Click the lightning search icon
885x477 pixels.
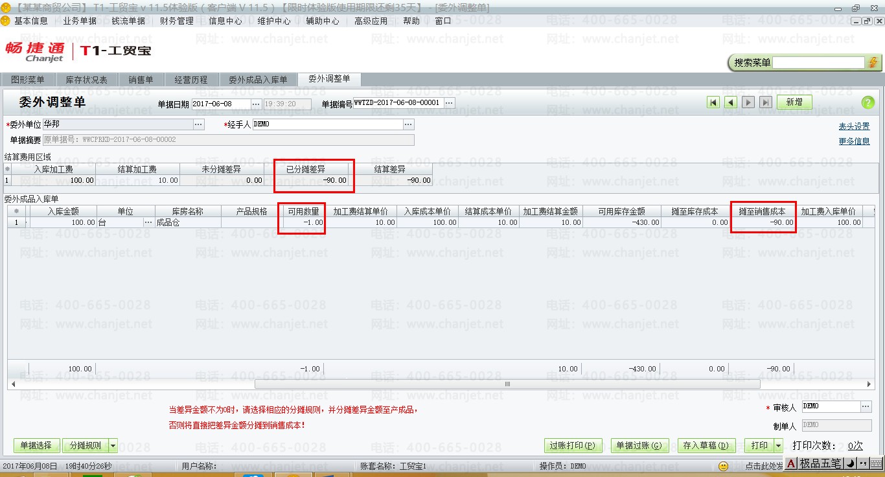pos(873,63)
